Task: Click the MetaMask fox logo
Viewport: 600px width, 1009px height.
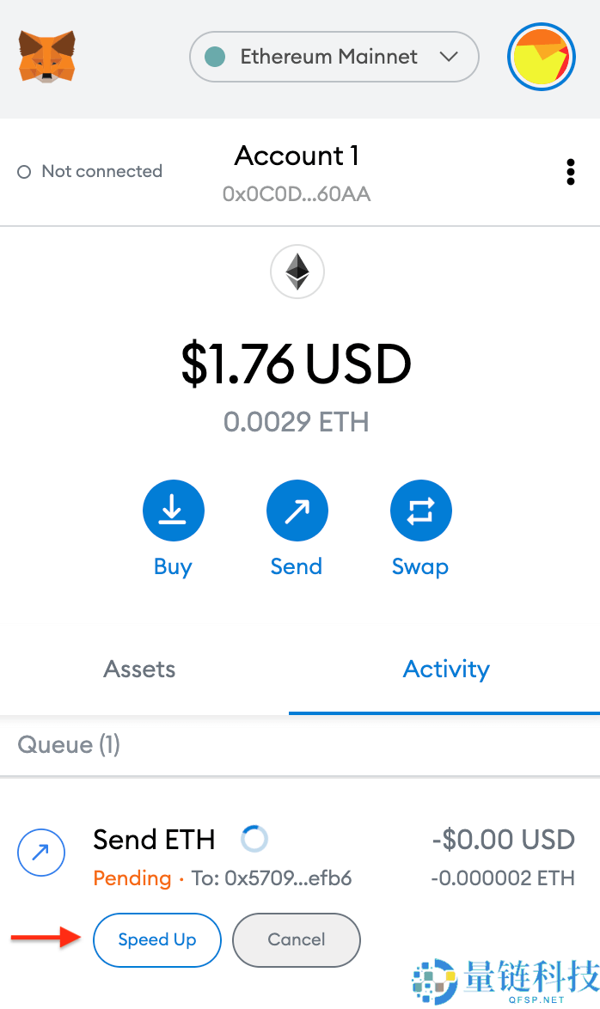Action: click(x=46, y=57)
